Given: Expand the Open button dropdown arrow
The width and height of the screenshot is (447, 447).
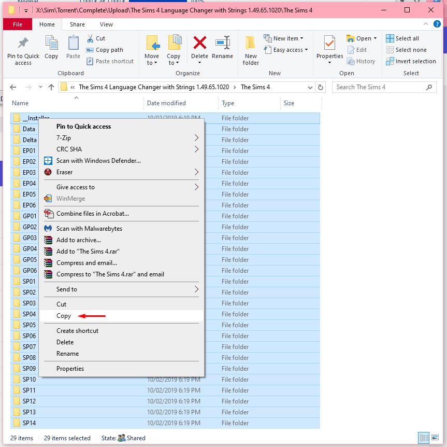Looking at the screenshot, I should coord(375,38).
